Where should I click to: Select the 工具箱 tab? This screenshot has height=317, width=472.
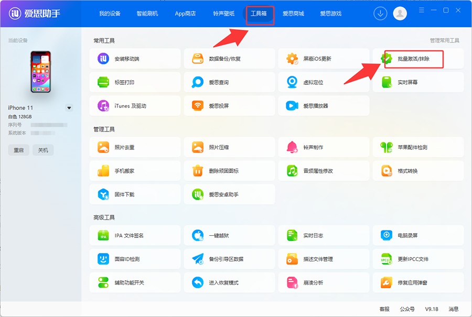pyautogui.click(x=259, y=14)
